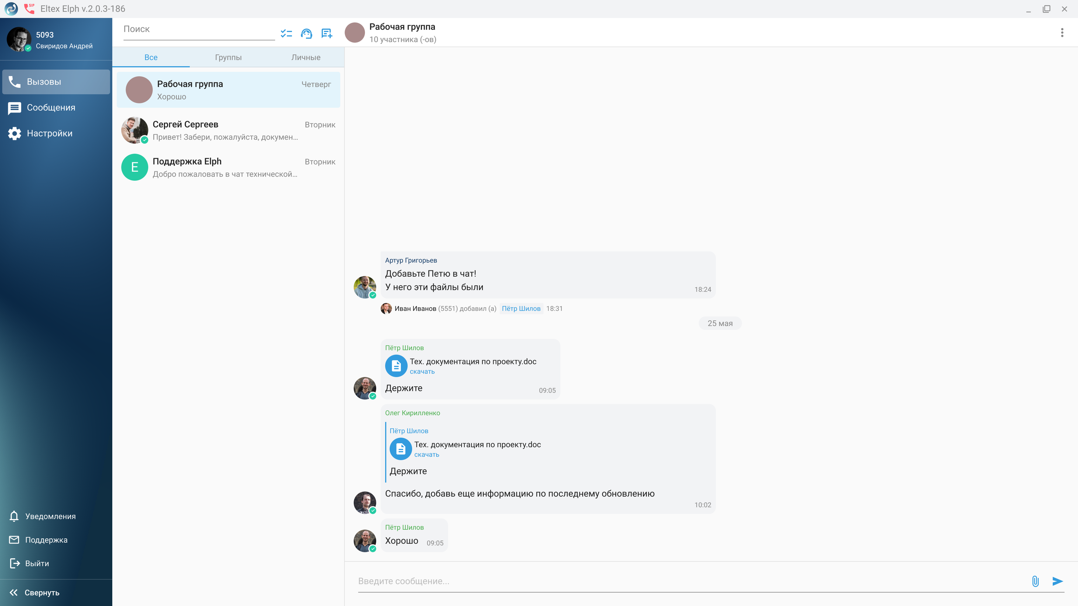Click the create new chat icon
1078x606 pixels.
pos(326,33)
